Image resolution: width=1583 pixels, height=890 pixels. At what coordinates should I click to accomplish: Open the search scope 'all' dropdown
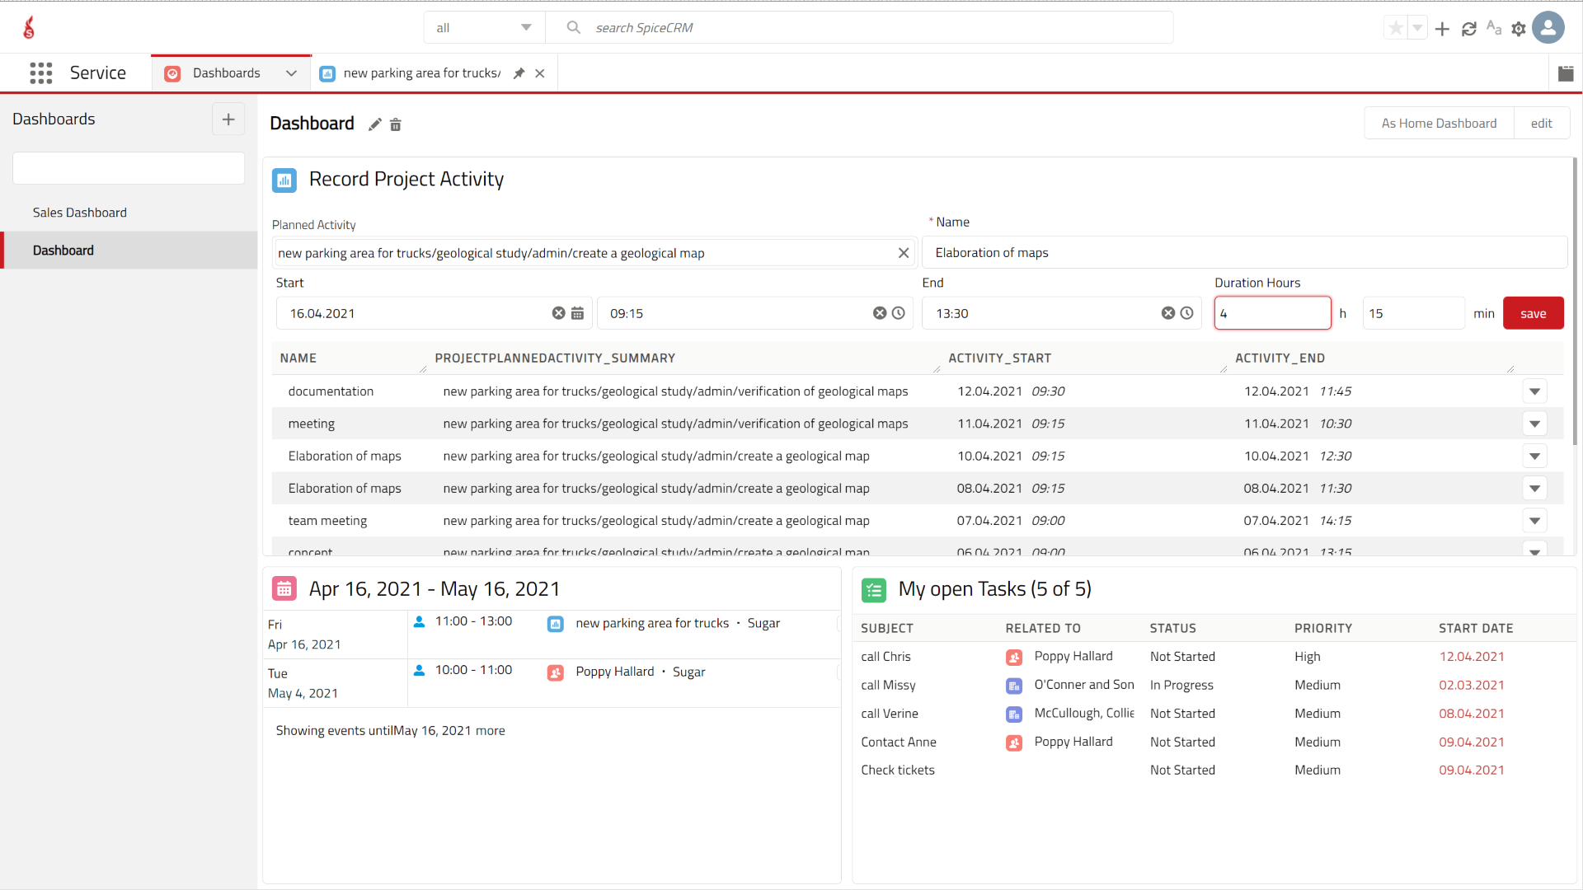coord(484,27)
